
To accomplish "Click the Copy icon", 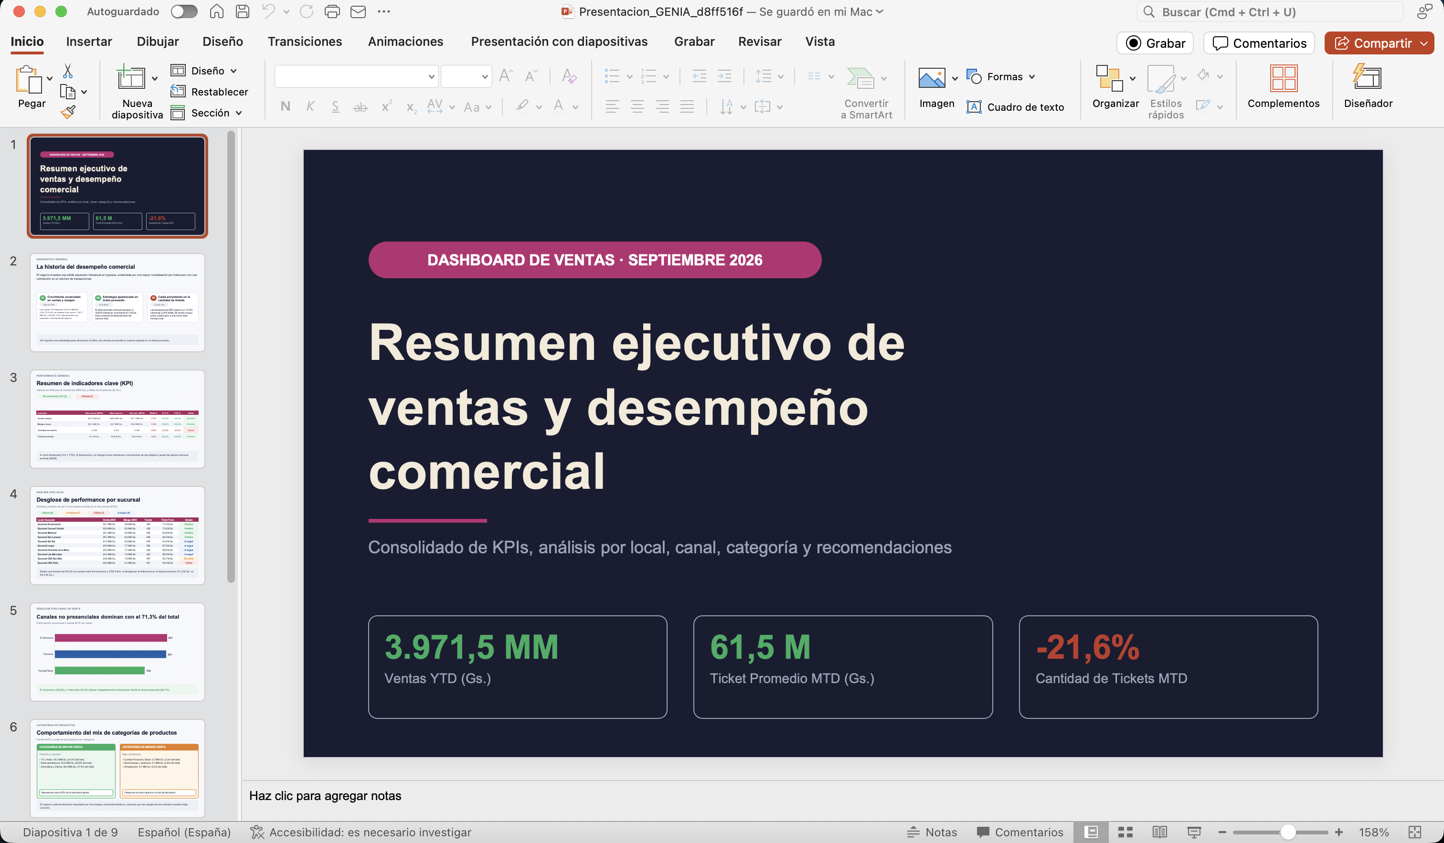I will [68, 92].
